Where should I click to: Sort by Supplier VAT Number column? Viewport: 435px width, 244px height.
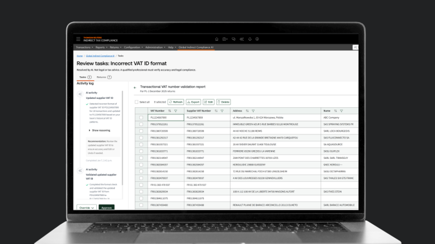pos(216,111)
